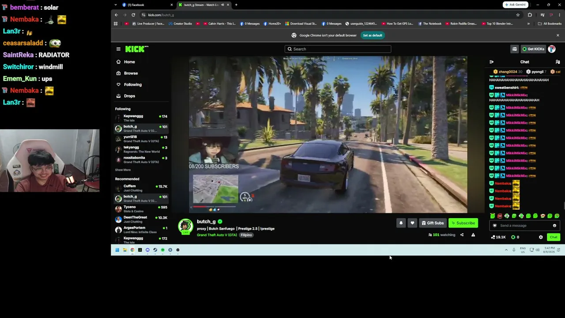This screenshot has width=565, height=318.
Task: Share the stream via share icon
Action: point(462,235)
